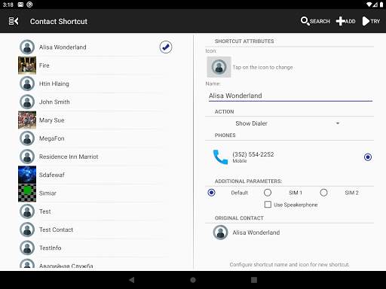This screenshot has width=386, height=289.
Task: Select the Default SIM radio button
Action: (211, 193)
